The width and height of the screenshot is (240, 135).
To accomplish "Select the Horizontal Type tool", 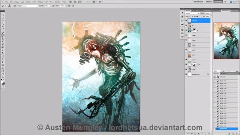I will coord(3,59).
